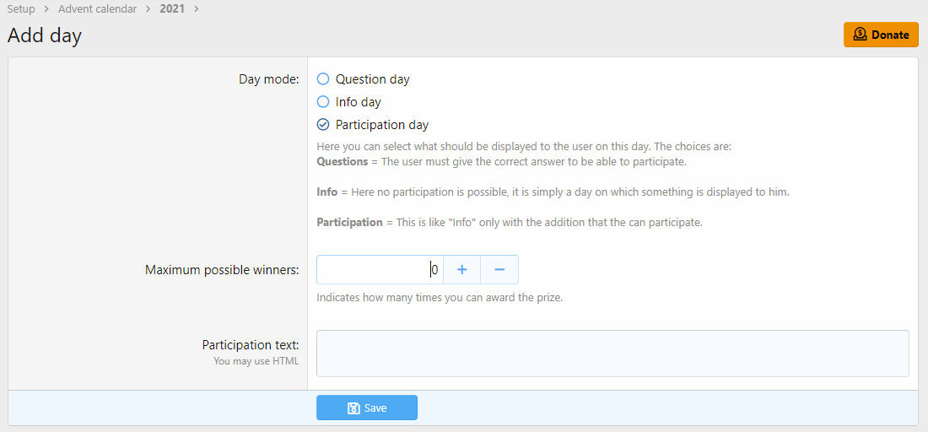Image resolution: width=928 pixels, height=432 pixels.
Task: Click inside the Participation text box
Action: coord(612,354)
